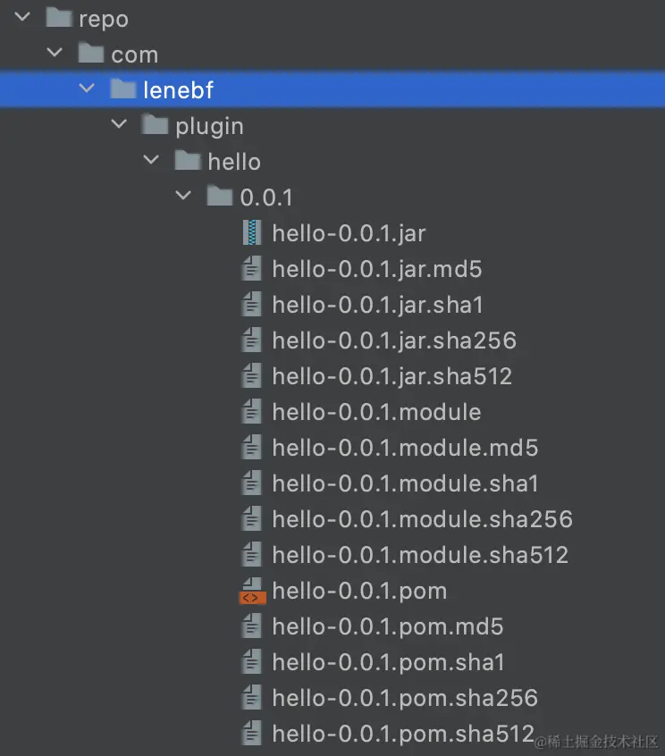This screenshot has height=756, width=665.
Task: Select hello-0.0.1.jar.sha512 file
Action: (x=391, y=376)
